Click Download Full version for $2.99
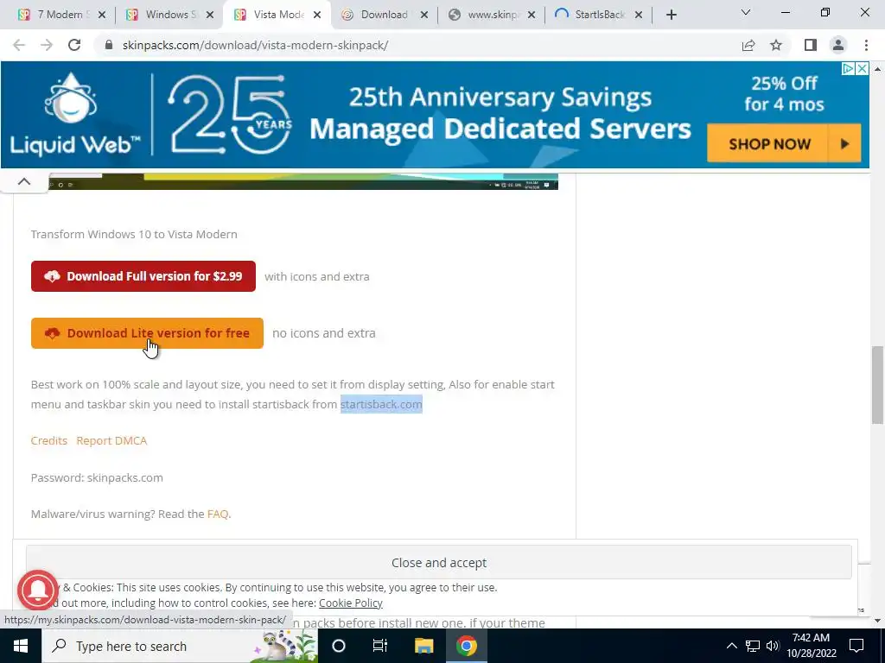This screenshot has height=663, width=885. coord(143,276)
